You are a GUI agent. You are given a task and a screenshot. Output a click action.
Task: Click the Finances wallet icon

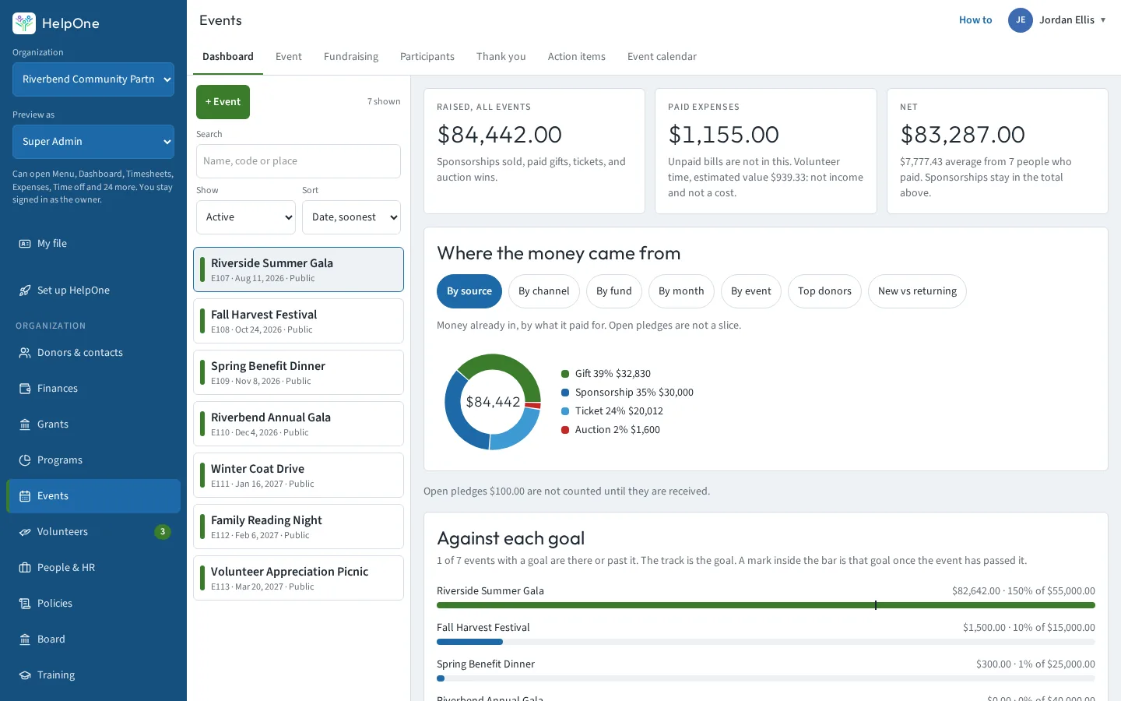(25, 389)
